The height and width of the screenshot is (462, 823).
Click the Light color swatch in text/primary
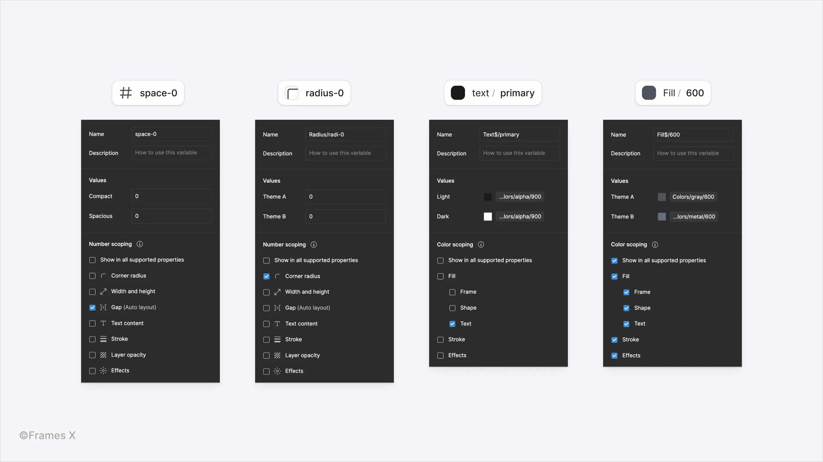tap(487, 197)
